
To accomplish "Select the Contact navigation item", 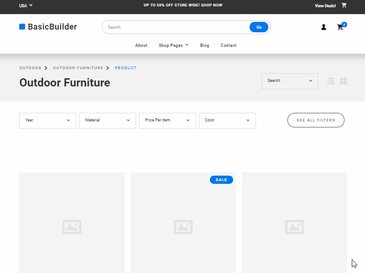I will pos(229,45).
